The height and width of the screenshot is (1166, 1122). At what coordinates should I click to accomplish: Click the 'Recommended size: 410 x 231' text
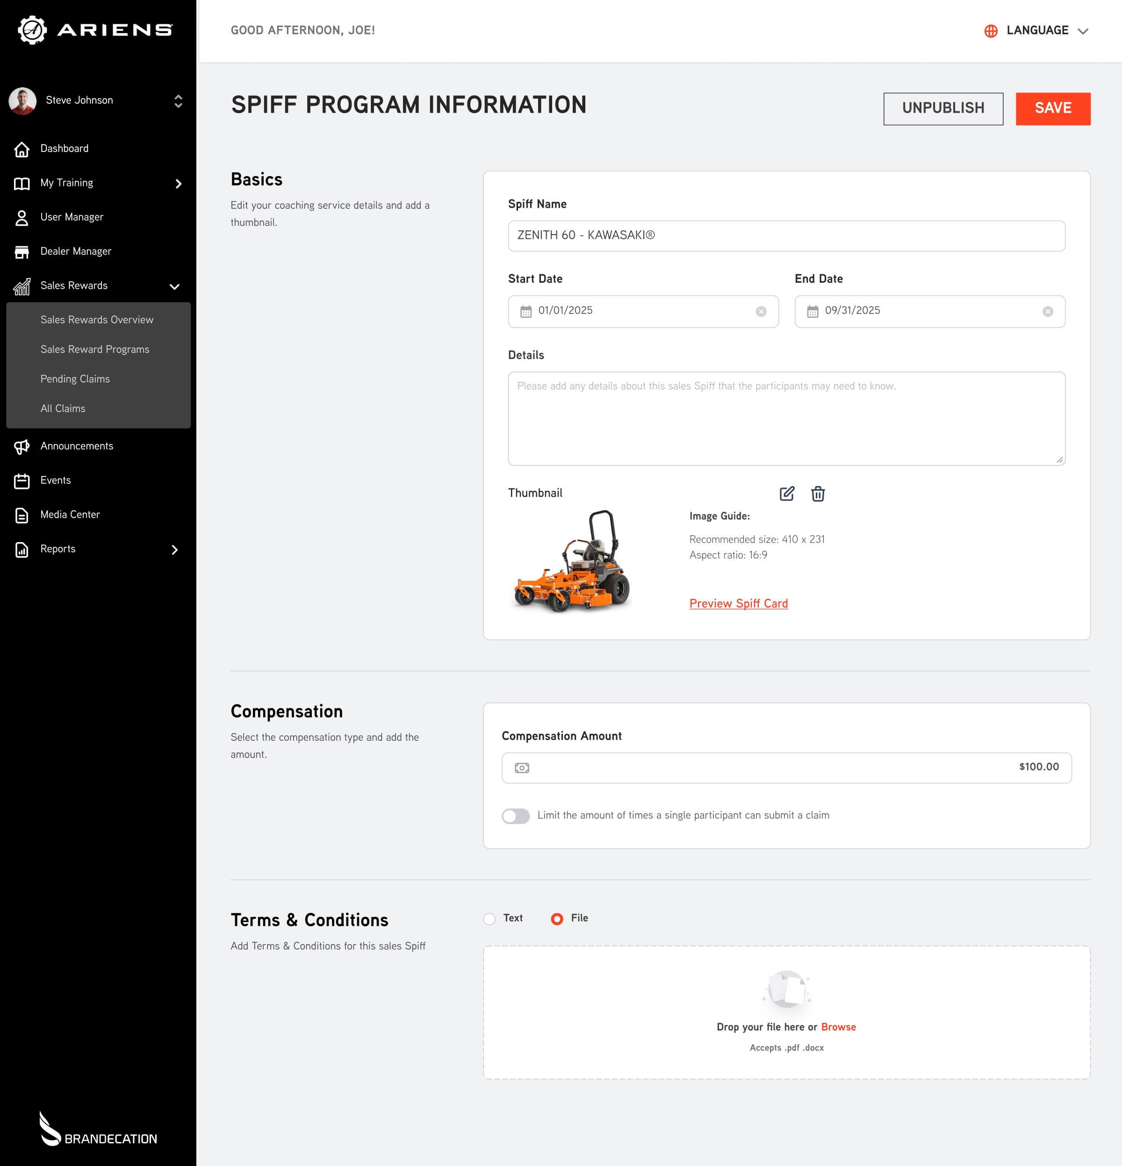756,540
